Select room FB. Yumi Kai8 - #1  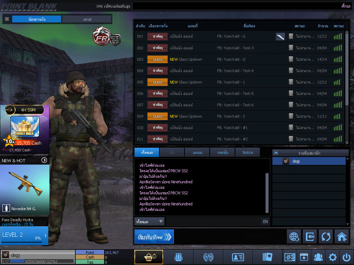(240, 128)
